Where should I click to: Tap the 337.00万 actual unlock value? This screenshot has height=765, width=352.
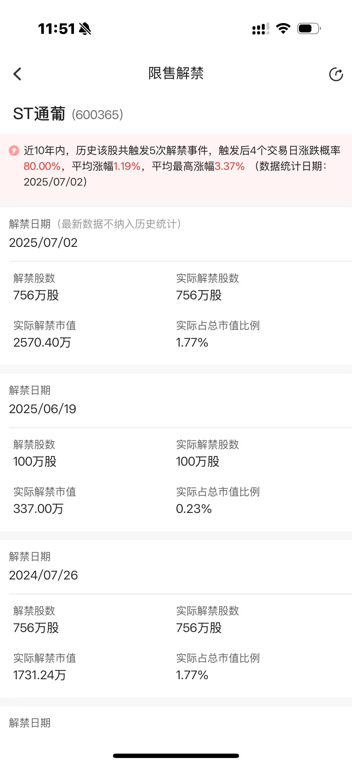pos(38,509)
